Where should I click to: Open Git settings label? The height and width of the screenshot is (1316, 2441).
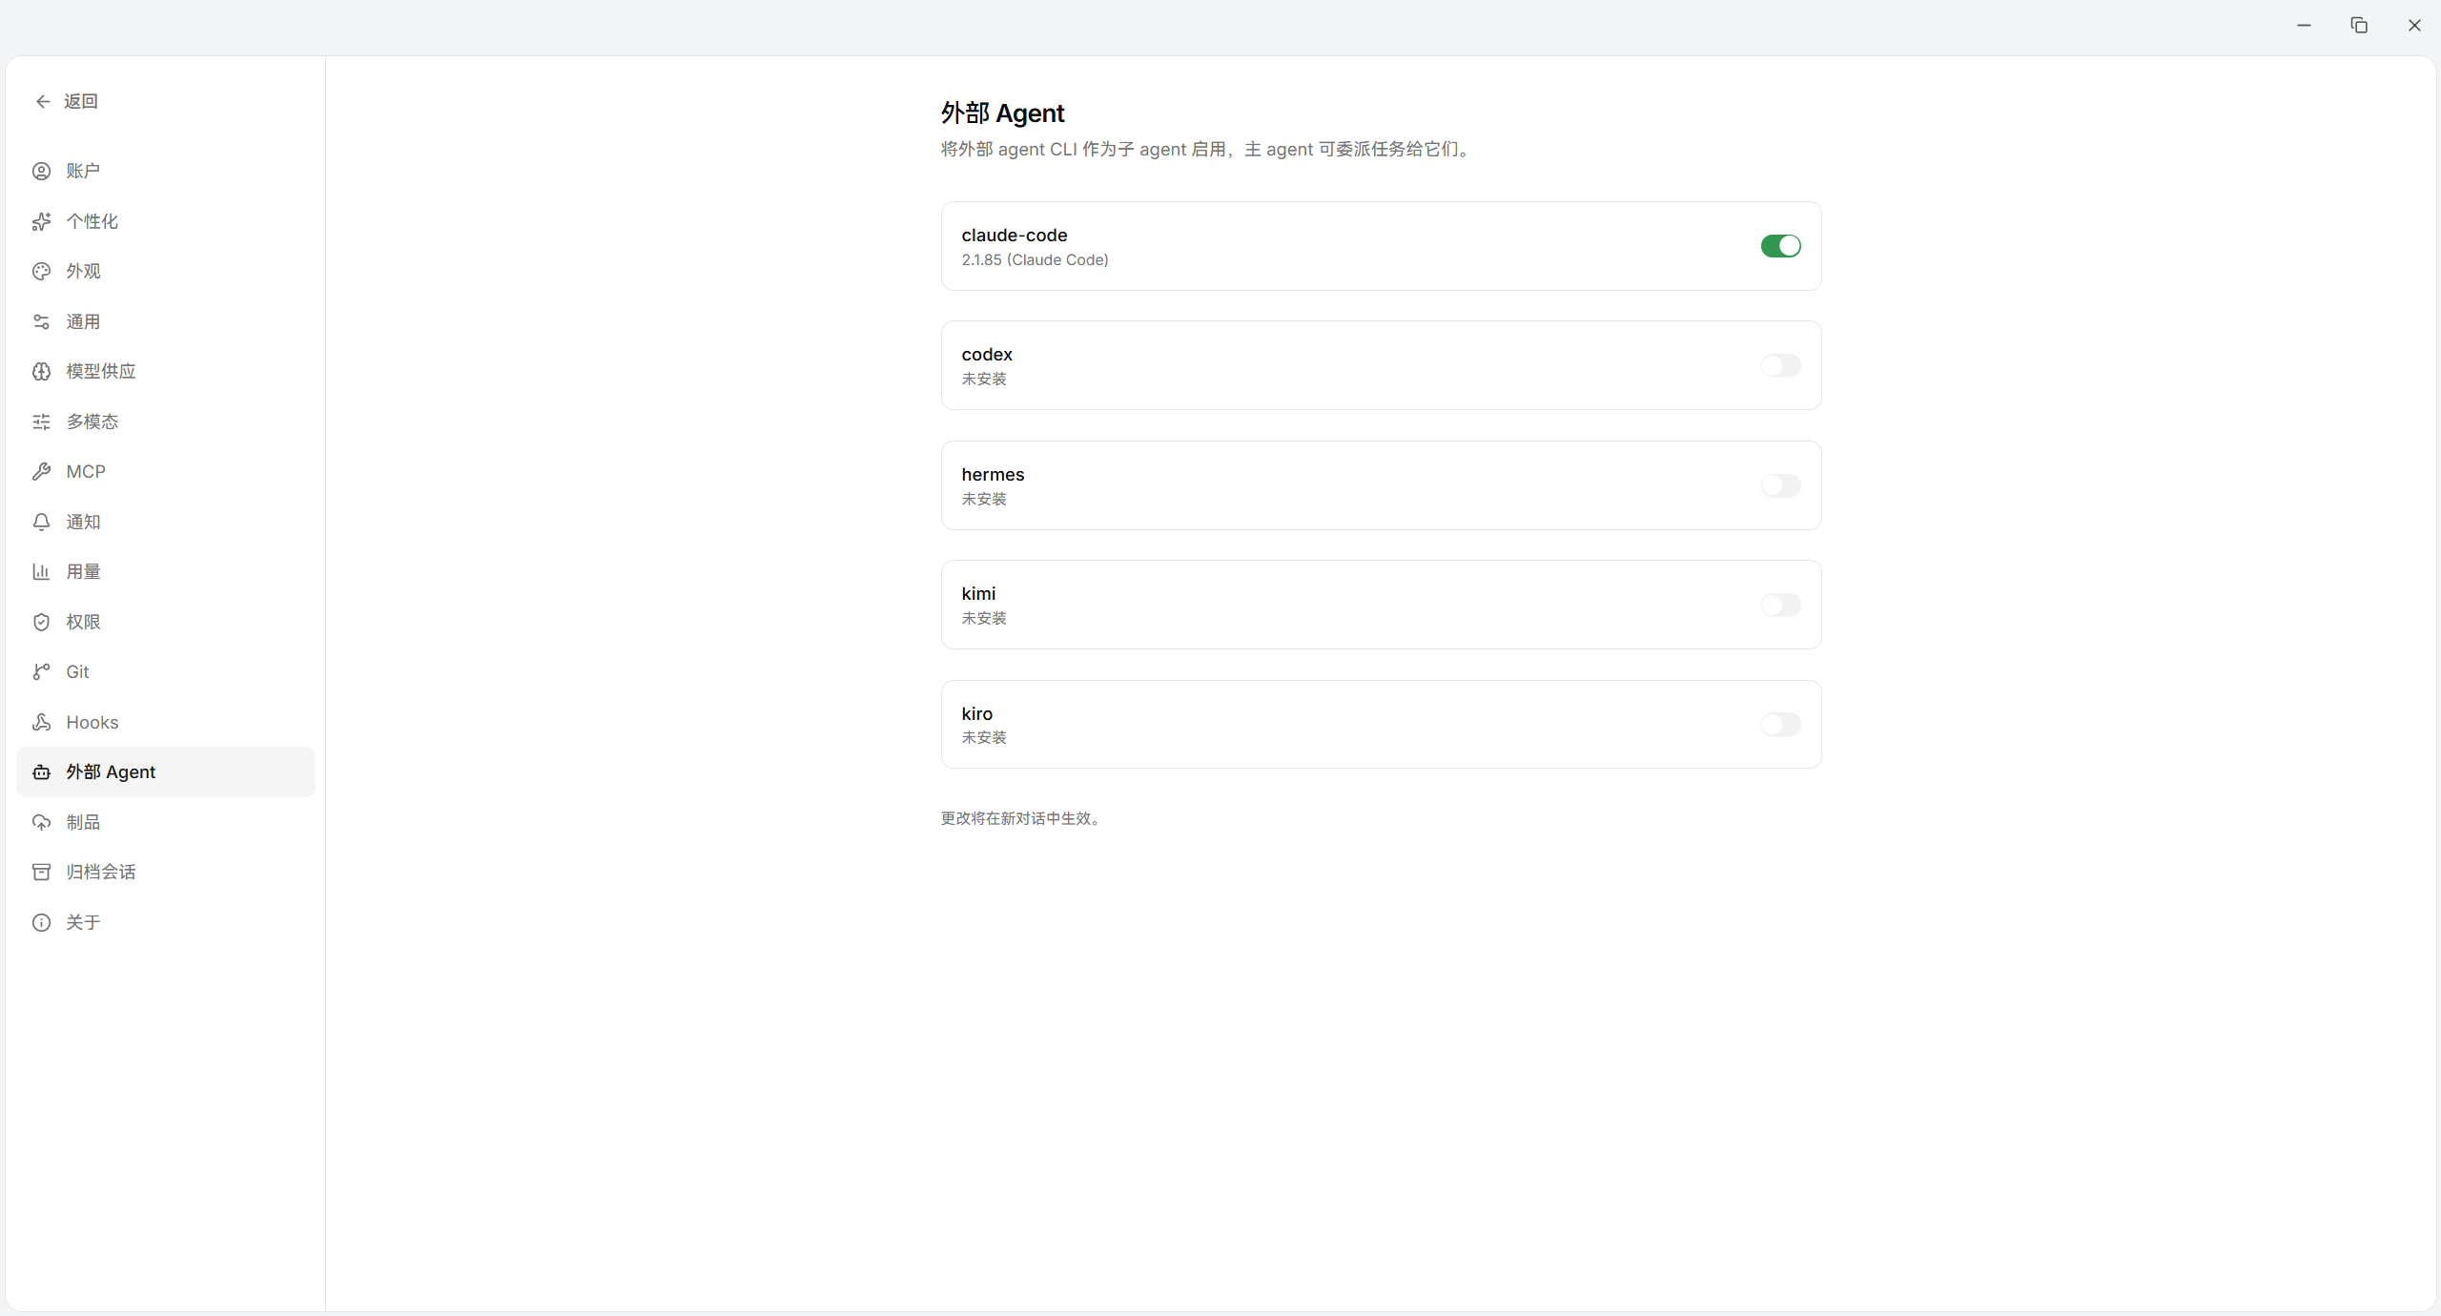[x=77, y=672]
